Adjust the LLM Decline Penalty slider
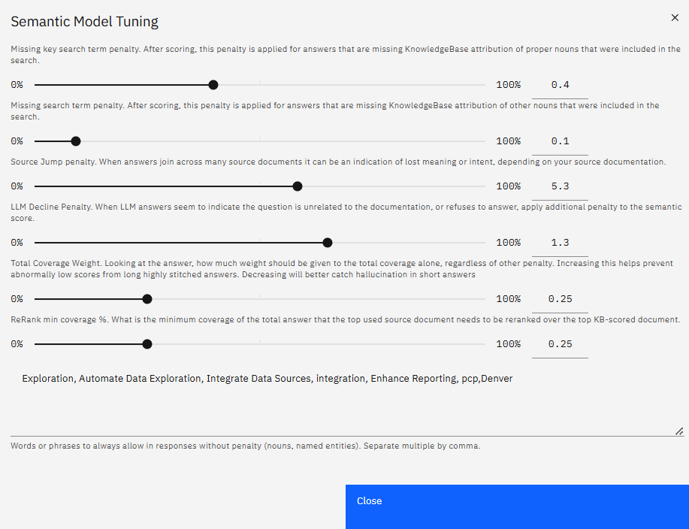 pos(328,243)
